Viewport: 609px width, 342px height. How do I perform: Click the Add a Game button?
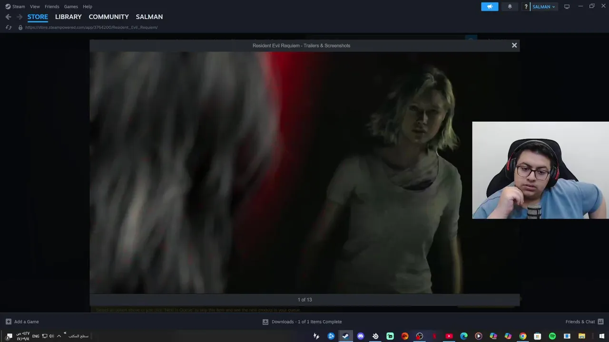pyautogui.click(x=22, y=322)
